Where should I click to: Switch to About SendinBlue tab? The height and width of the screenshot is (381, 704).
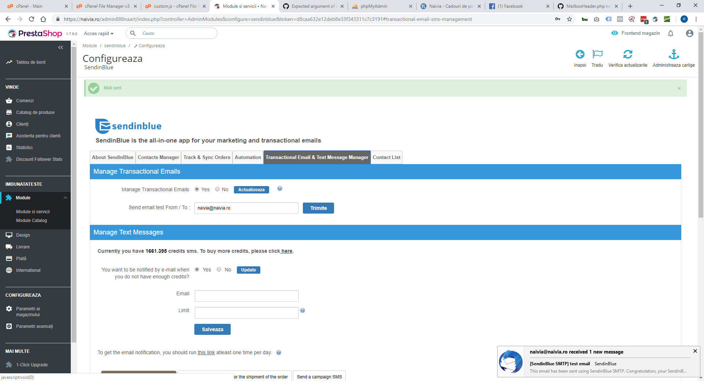point(113,157)
